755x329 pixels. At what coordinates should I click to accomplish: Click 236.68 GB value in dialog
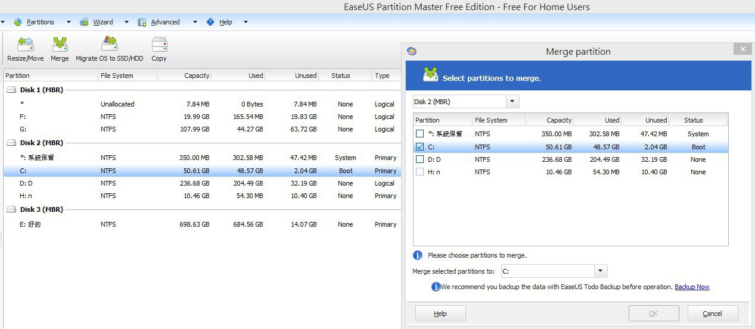(555, 159)
